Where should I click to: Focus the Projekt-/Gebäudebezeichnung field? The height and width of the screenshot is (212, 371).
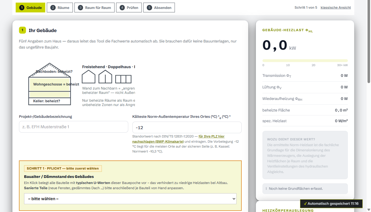pos(74,127)
